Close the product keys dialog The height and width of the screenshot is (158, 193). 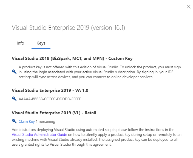[189, 7]
